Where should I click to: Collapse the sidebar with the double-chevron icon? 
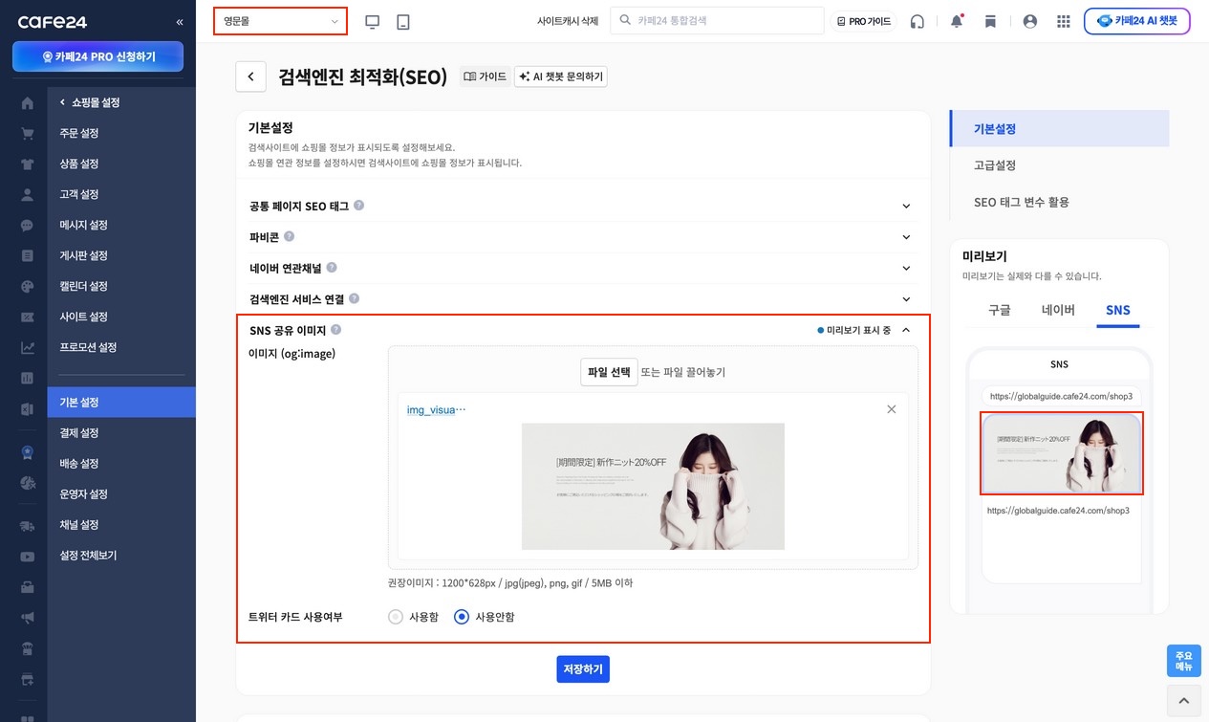click(180, 22)
